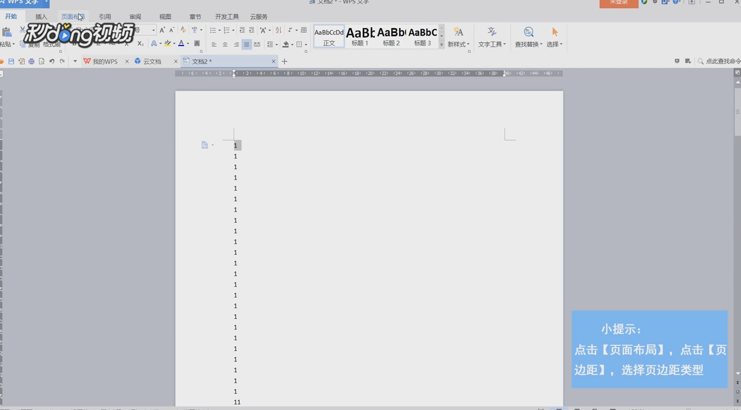Click the scroll down arrow

click(x=737, y=373)
